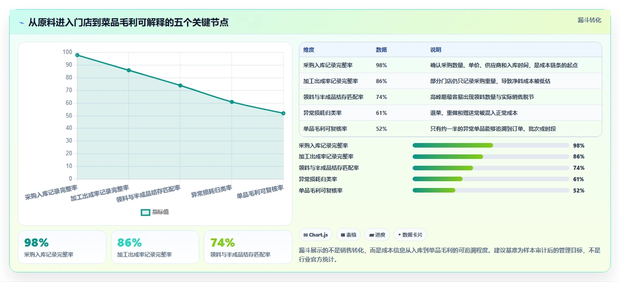Screen dimensions: 620x282
Task: Click the chart data point at 74
Action: pyautogui.click(x=180, y=85)
